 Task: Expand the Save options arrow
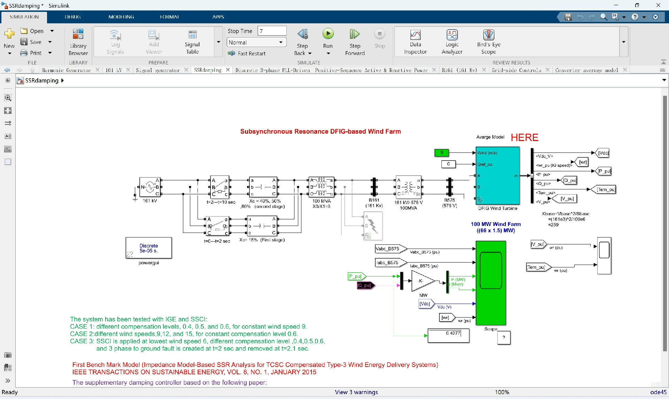click(x=50, y=42)
